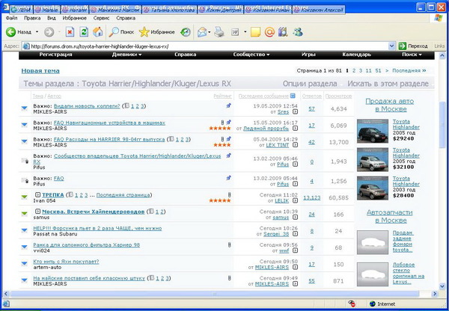Click the address bar URL field
This screenshot has height=311, width=449.
209,46
